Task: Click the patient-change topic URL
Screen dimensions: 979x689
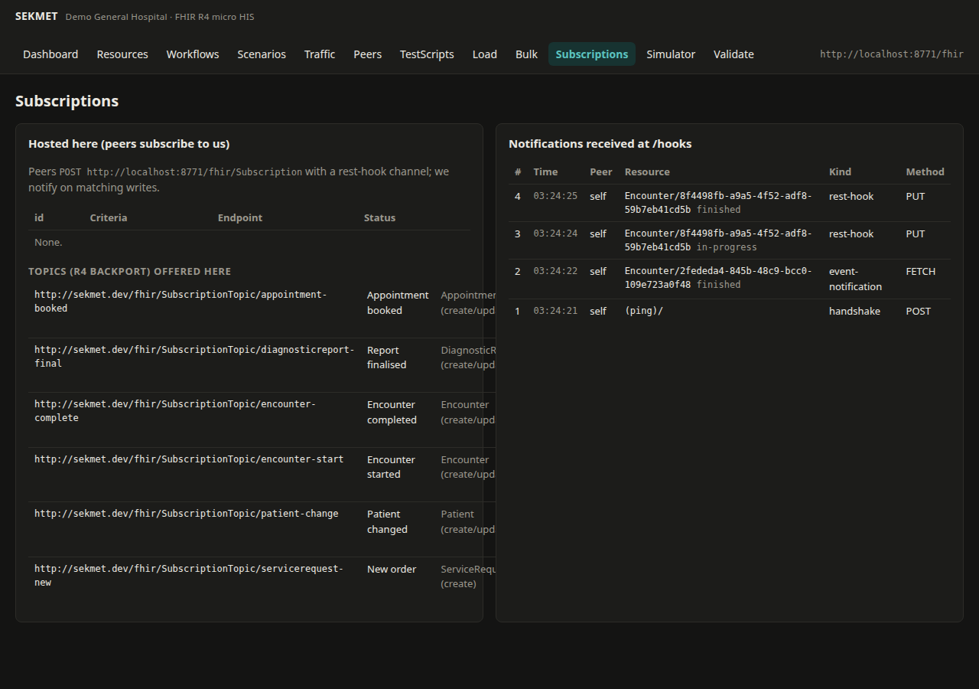Action: coord(186,514)
